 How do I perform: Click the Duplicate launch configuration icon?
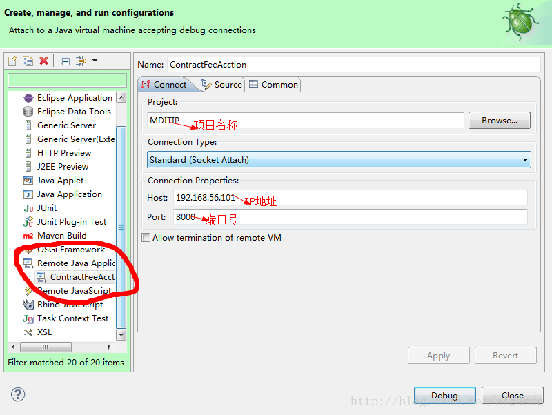click(x=28, y=61)
